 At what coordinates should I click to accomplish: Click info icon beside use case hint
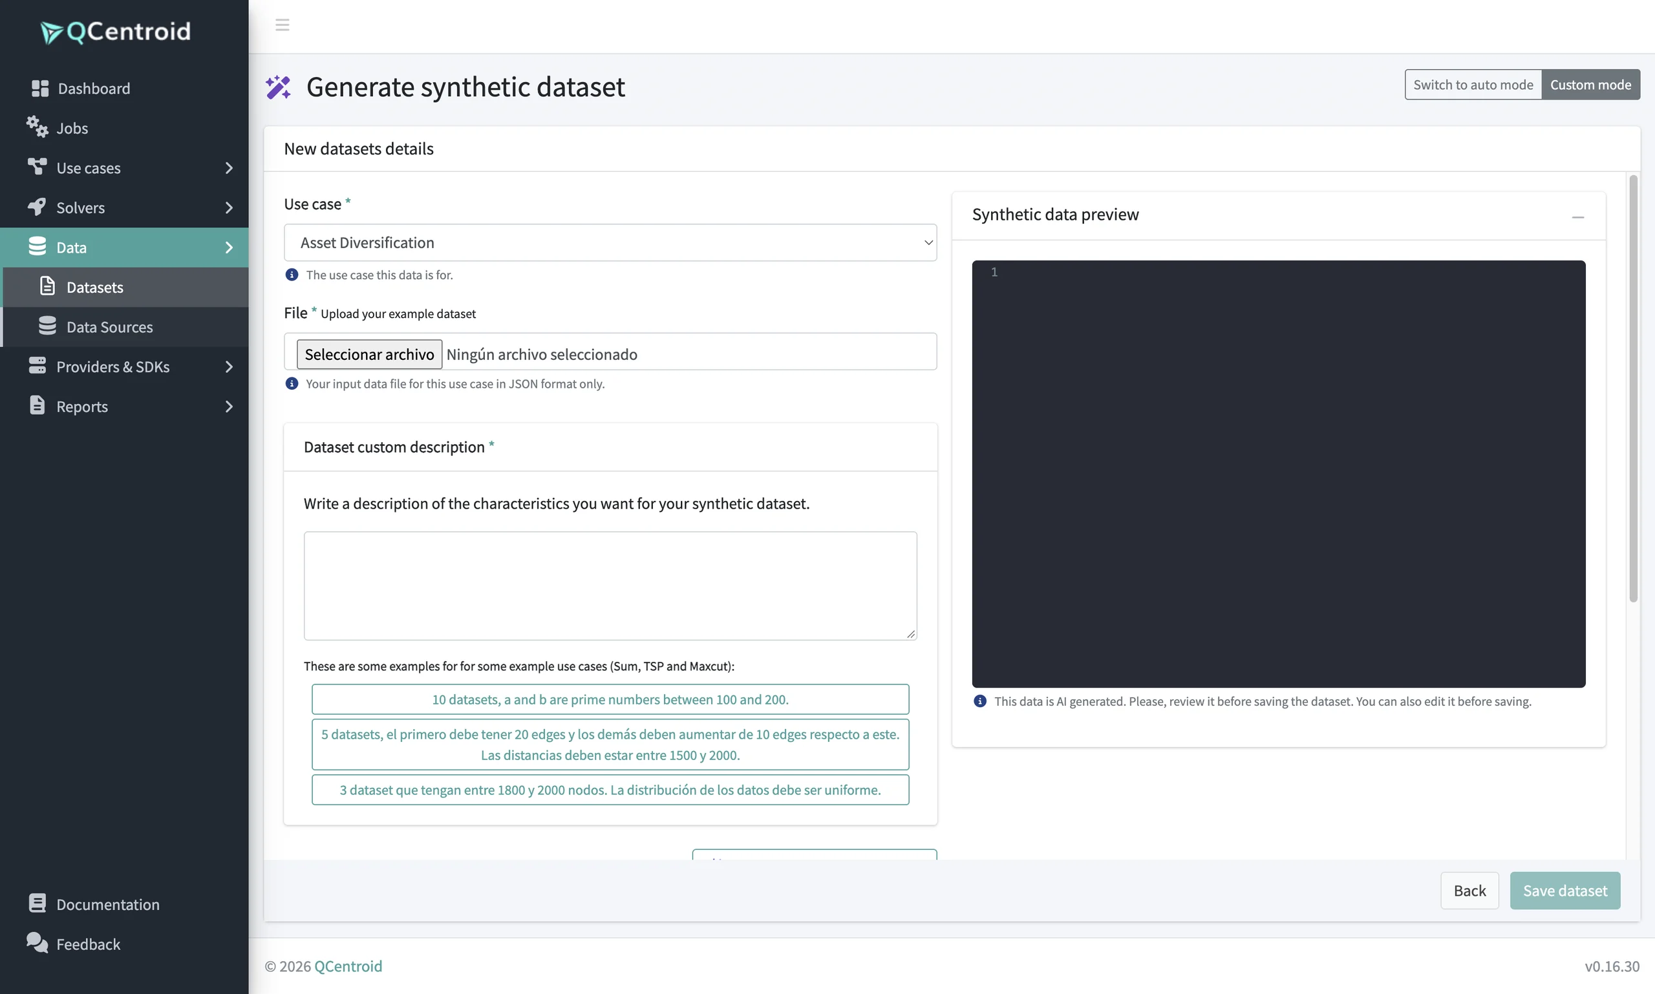point(292,275)
